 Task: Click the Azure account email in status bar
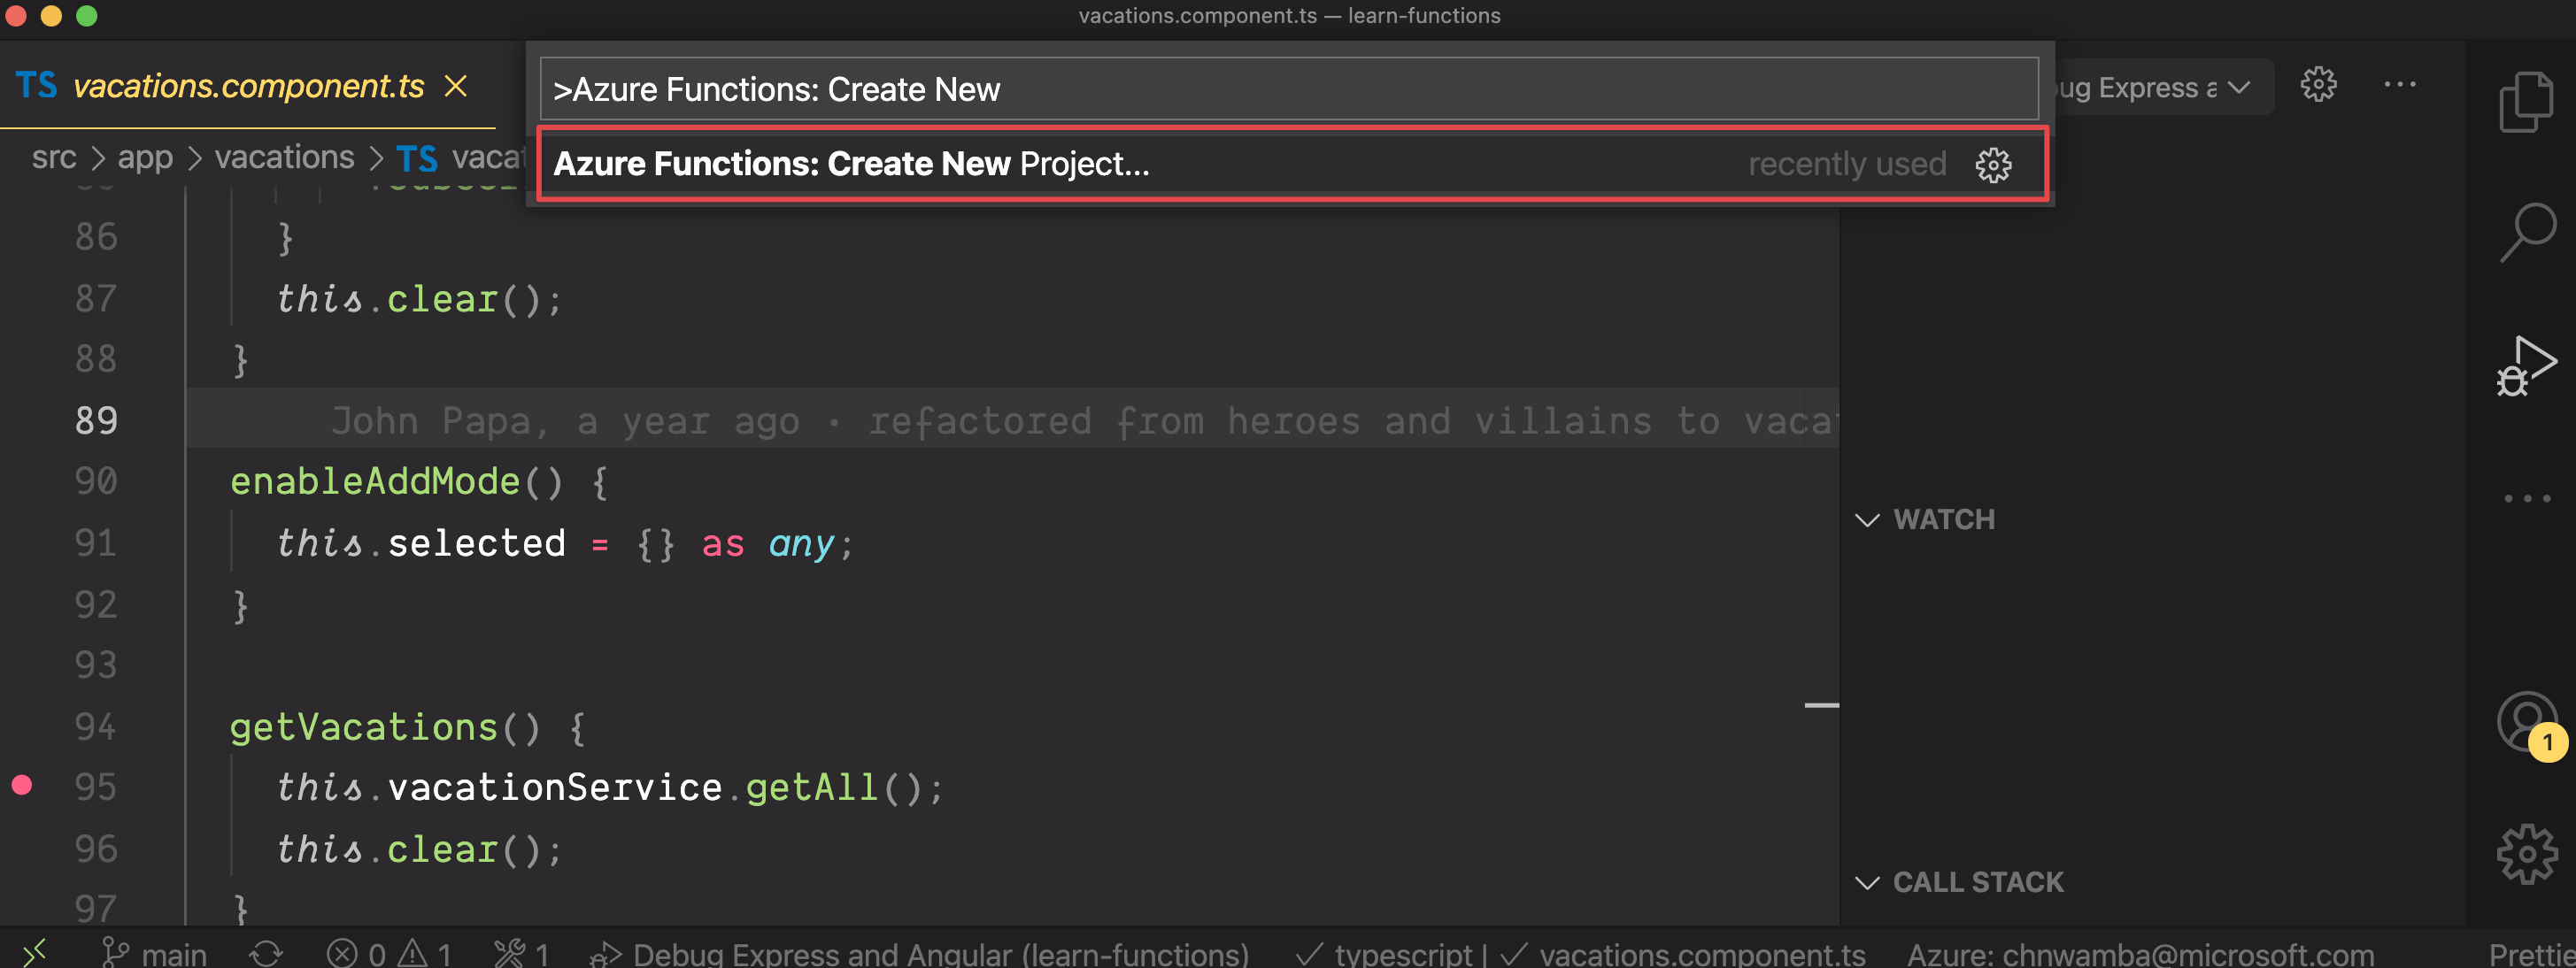(x=2140, y=953)
